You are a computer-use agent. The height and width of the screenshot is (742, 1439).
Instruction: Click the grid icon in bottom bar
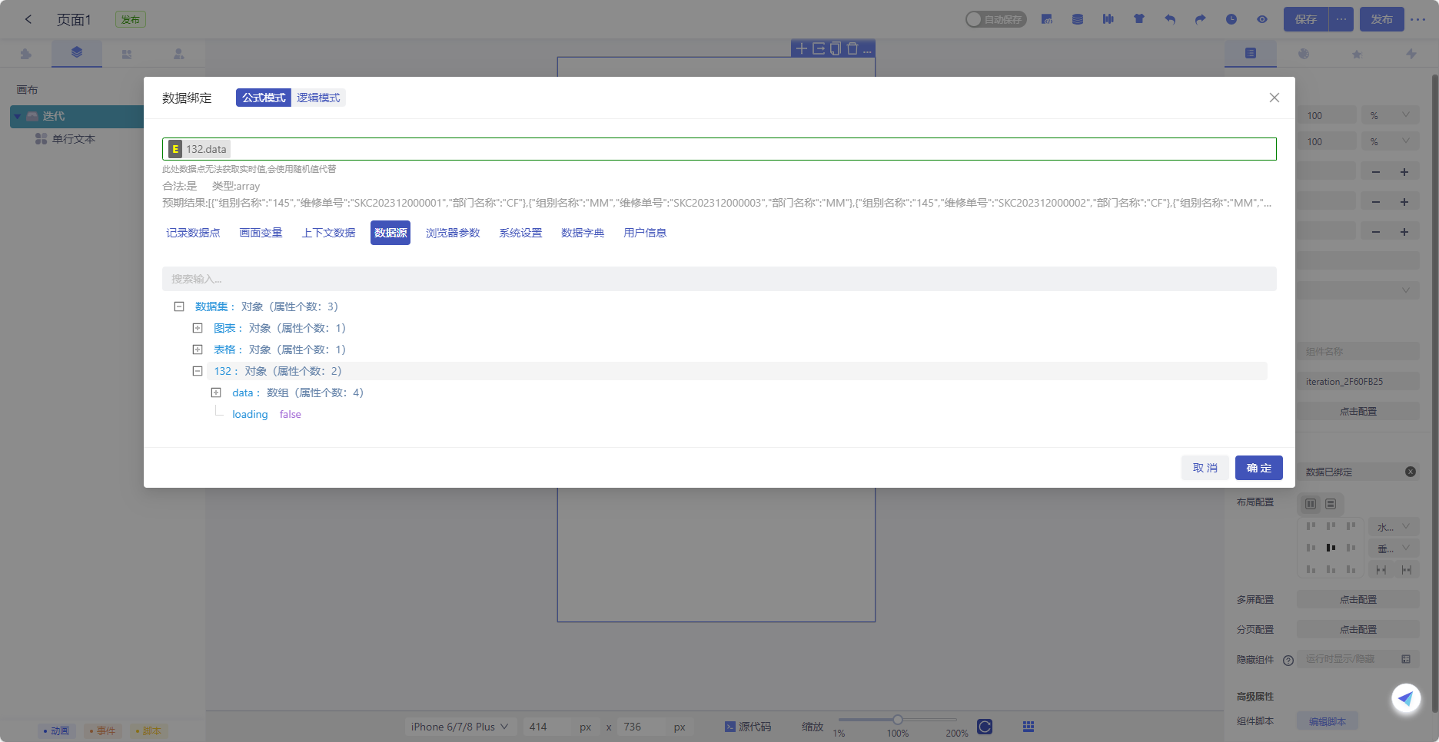click(1029, 727)
